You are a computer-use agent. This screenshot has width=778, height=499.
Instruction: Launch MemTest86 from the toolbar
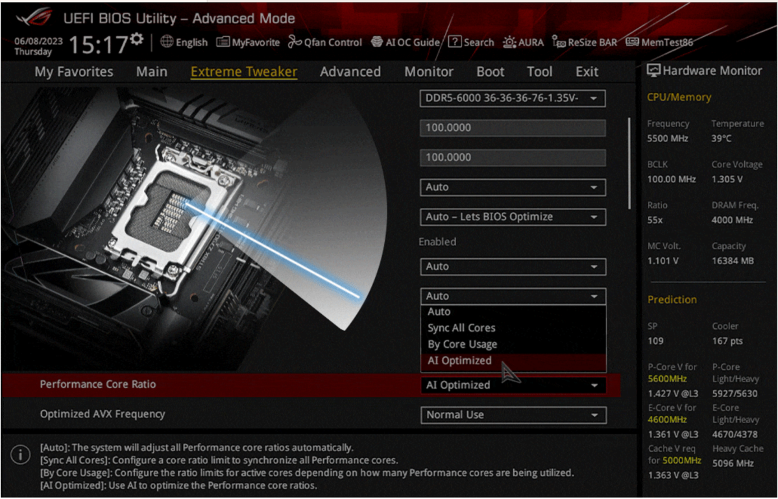(x=659, y=43)
